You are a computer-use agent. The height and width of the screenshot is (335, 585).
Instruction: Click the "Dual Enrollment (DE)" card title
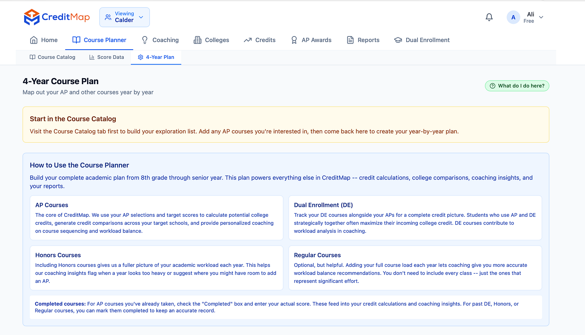(x=324, y=205)
